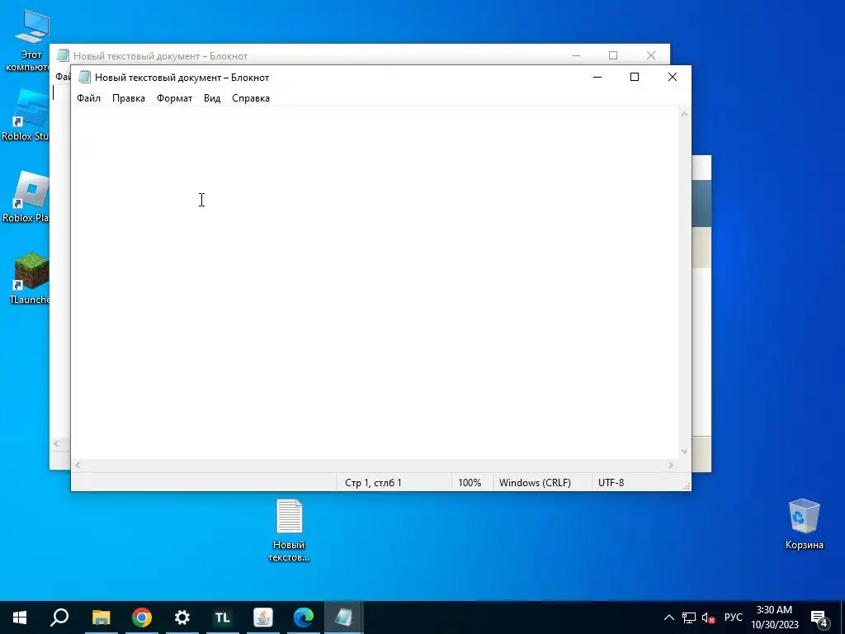Click the Notepad taskbar button
Viewport: 845px width, 634px height.
point(344,617)
